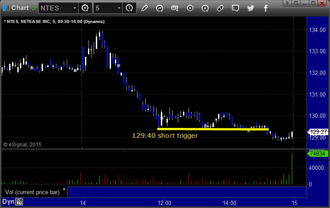
Task: Click the 12:00 time axis label
Action: click(x=164, y=203)
